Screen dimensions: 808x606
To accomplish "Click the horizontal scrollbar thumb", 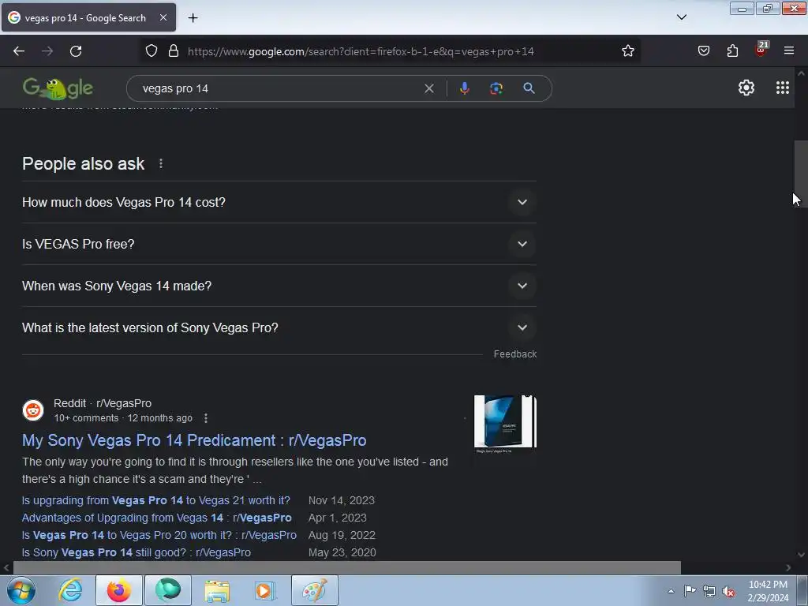I will 347,567.
